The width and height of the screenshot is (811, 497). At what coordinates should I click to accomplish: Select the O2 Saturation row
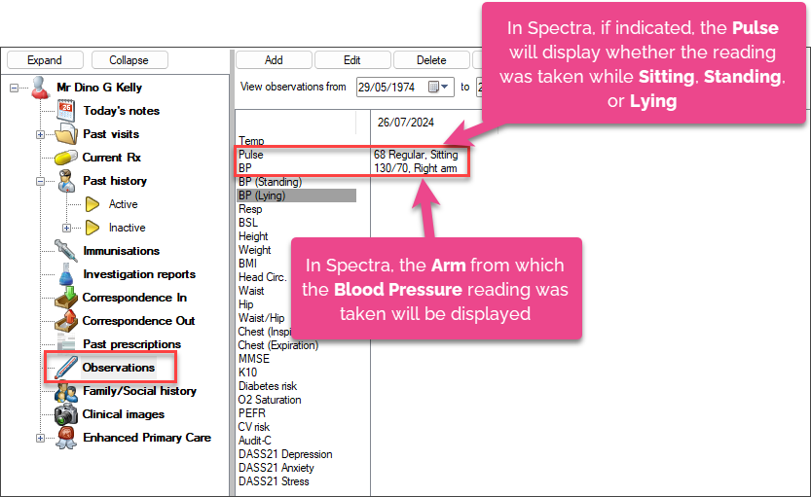pyautogui.click(x=270, y=400)
